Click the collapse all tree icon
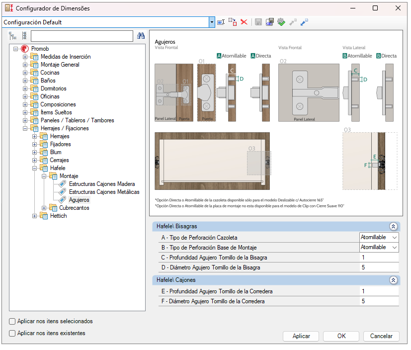The height and width of the screenshot is (350, 411). pyautogui.click(x=24, y=36)
